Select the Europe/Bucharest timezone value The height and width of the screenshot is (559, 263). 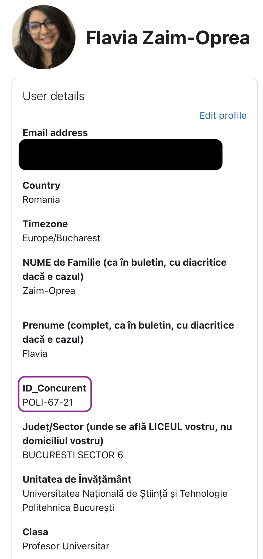point(61,238)
